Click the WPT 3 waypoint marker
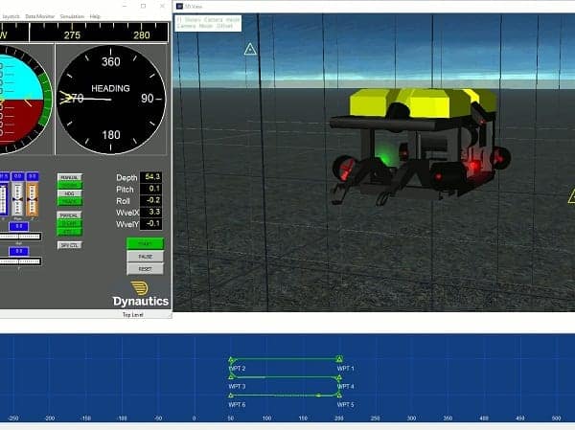This screenshot has height=430, width=575. pos(231,376)
